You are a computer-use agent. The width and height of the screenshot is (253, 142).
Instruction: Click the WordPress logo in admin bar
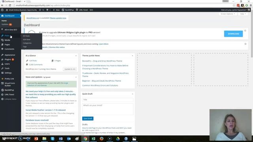click(x=2, y=10)
